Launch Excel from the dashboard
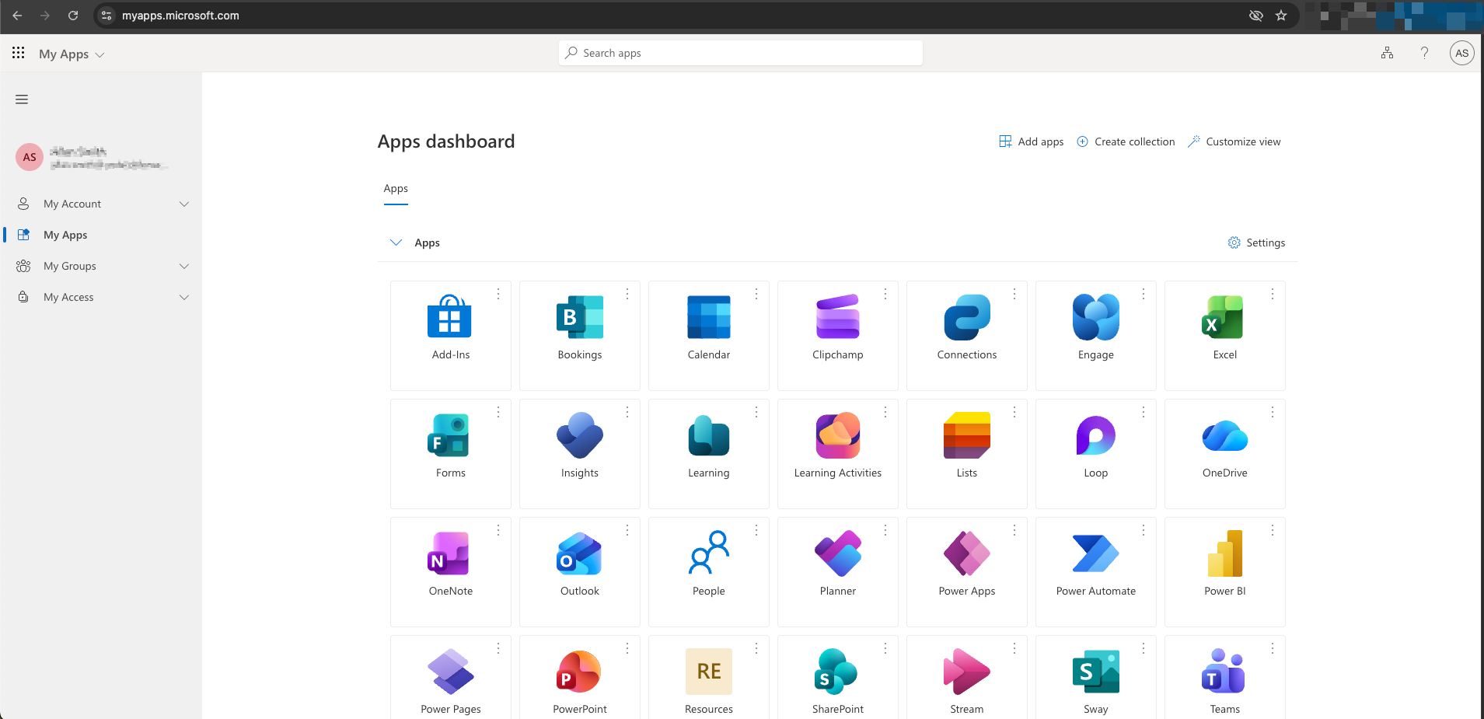 point(1224,335)
